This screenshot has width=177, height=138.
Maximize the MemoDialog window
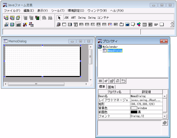coord(80,41)
